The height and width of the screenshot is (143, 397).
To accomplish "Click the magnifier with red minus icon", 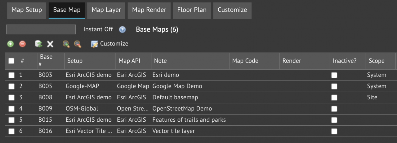I will point(78,44).
